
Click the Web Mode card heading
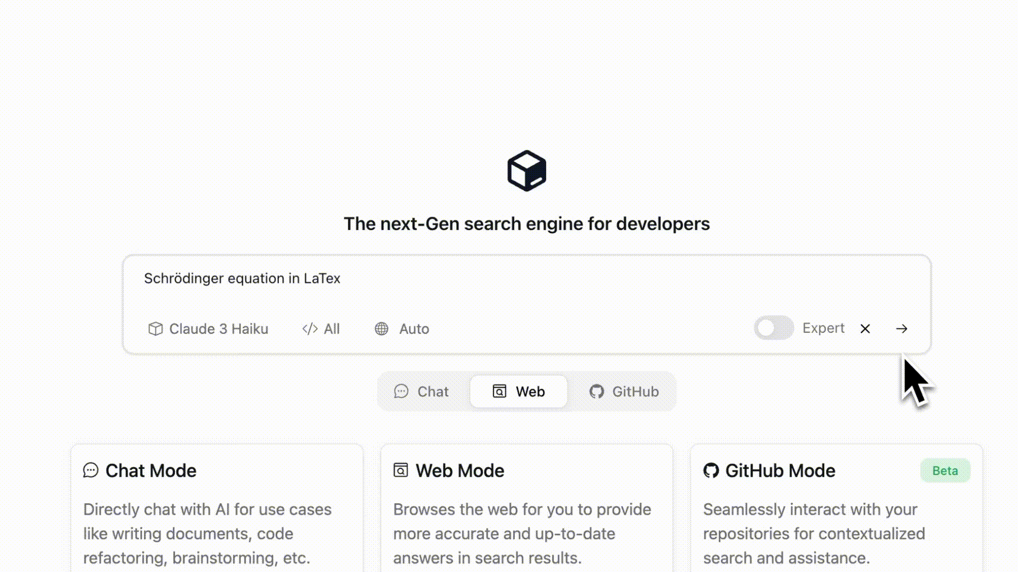[x=460, y=470]
